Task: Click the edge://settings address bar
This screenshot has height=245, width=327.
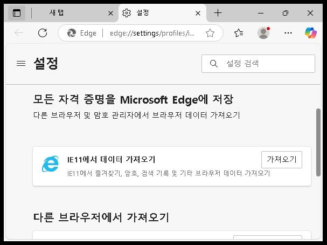Action: (x=152, y=33)
